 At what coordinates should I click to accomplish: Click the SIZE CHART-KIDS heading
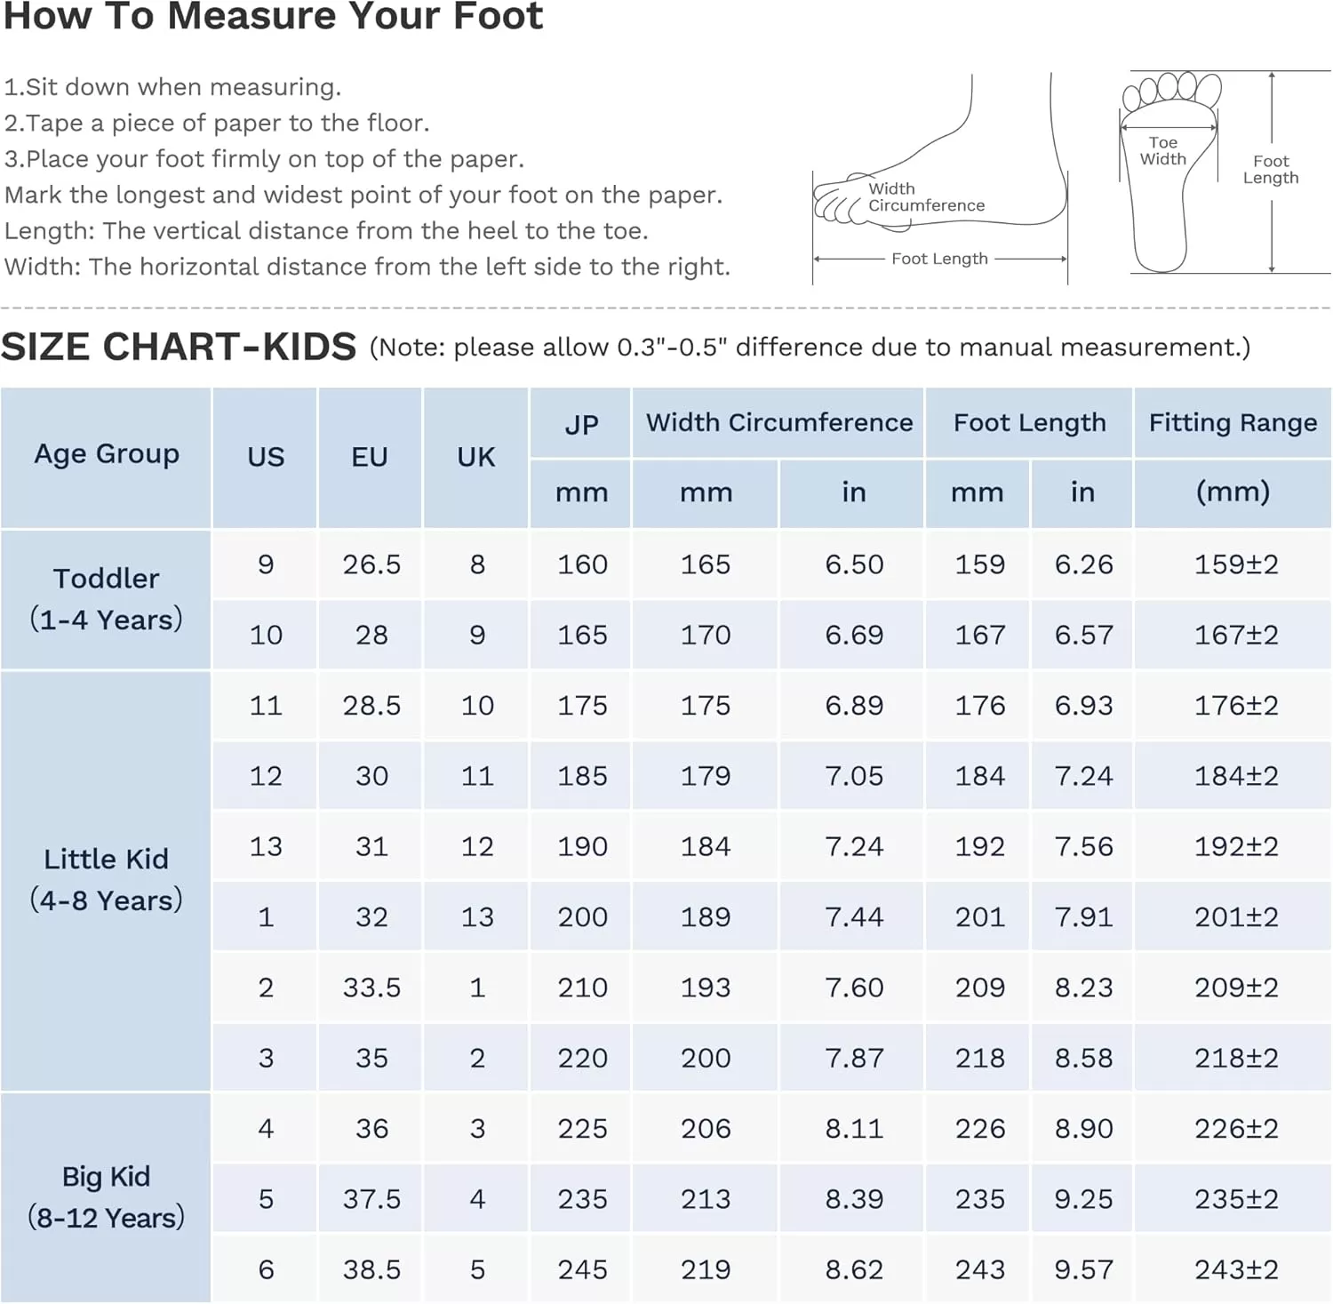point(179,347)
